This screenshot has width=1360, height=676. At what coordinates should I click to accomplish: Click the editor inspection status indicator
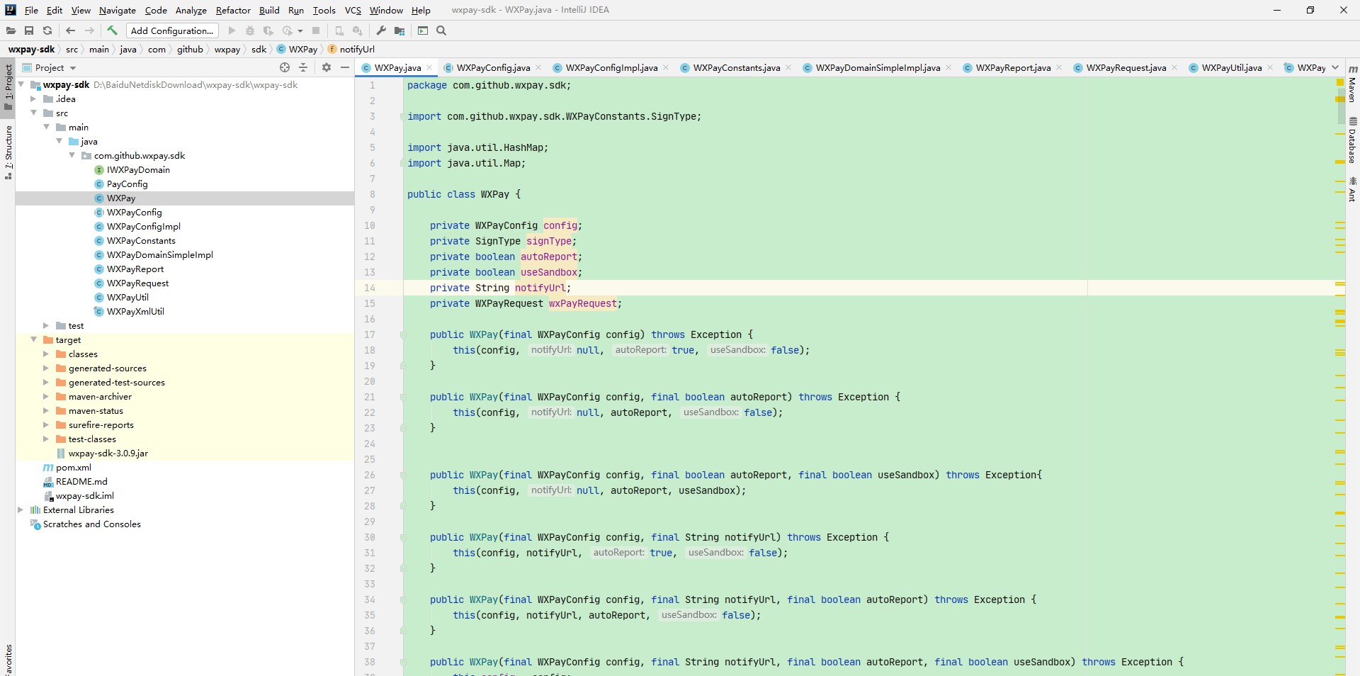1339,83
